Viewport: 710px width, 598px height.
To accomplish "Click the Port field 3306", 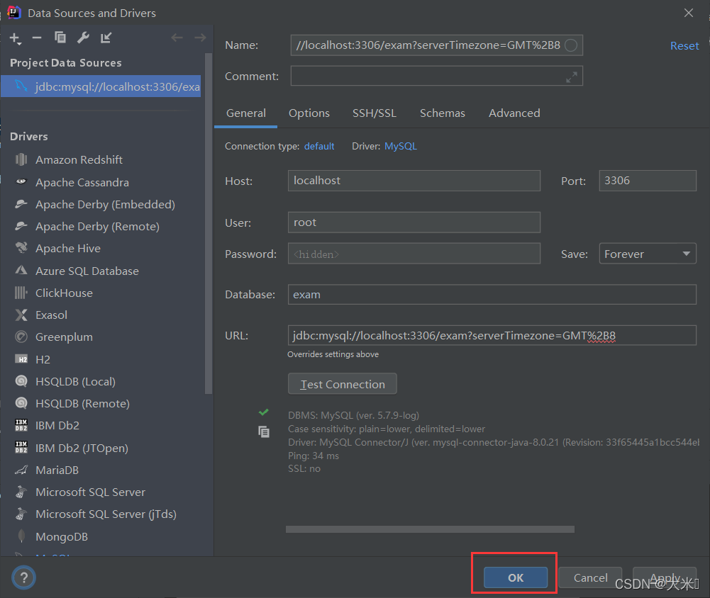I will pos(648,181).
